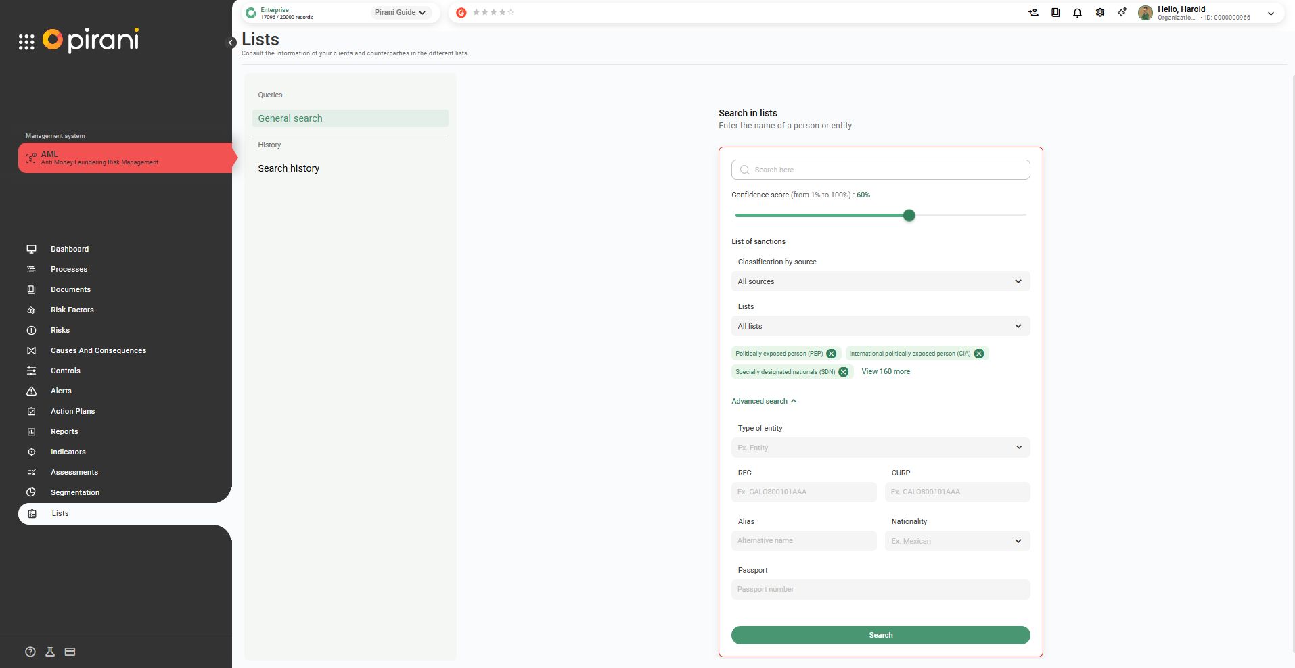
Task: Click the billing card icon
Action: [x=70, y=652]
